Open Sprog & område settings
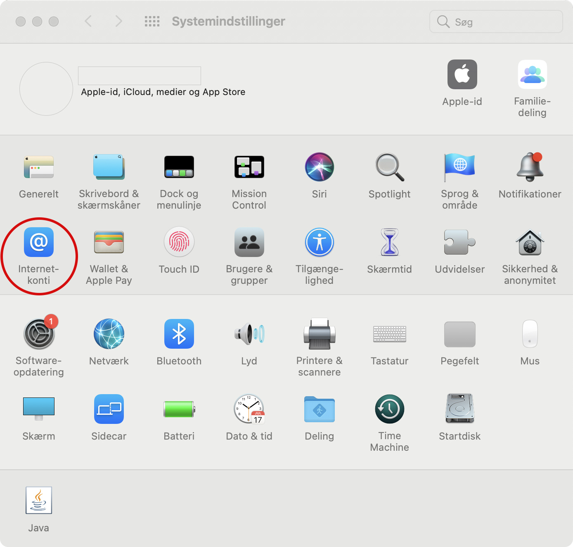 [x=460, y=167]
